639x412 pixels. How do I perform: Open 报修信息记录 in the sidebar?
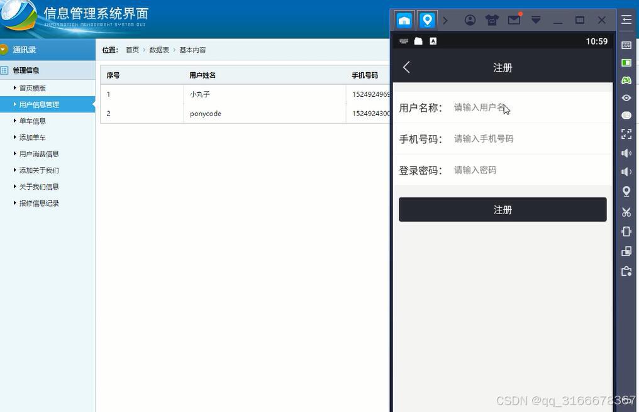click(39, 203)
